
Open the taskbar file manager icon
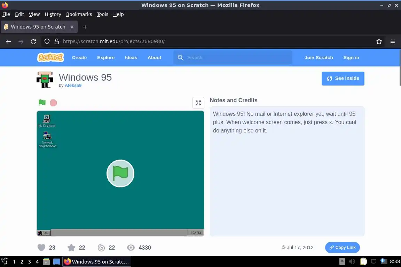pos(46,262)
